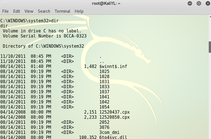This screenshot has width=211, height=139.
Task: Click the directory entry 1028
Action: coord(104,77)
